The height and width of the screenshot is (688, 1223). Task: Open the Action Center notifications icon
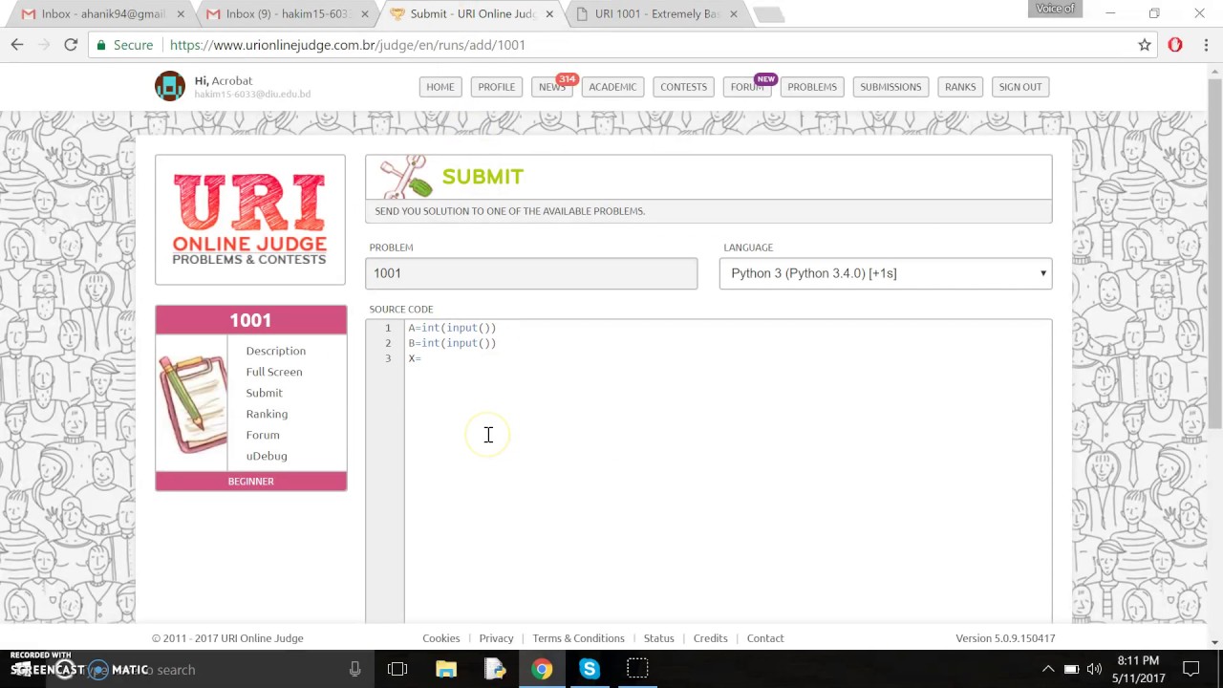point(1191,670)
